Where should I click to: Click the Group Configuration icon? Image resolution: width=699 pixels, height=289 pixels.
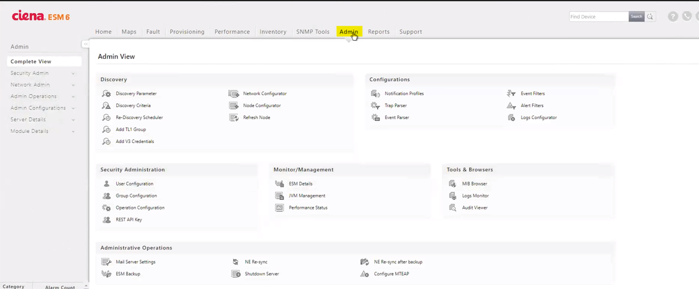point(106,196)
